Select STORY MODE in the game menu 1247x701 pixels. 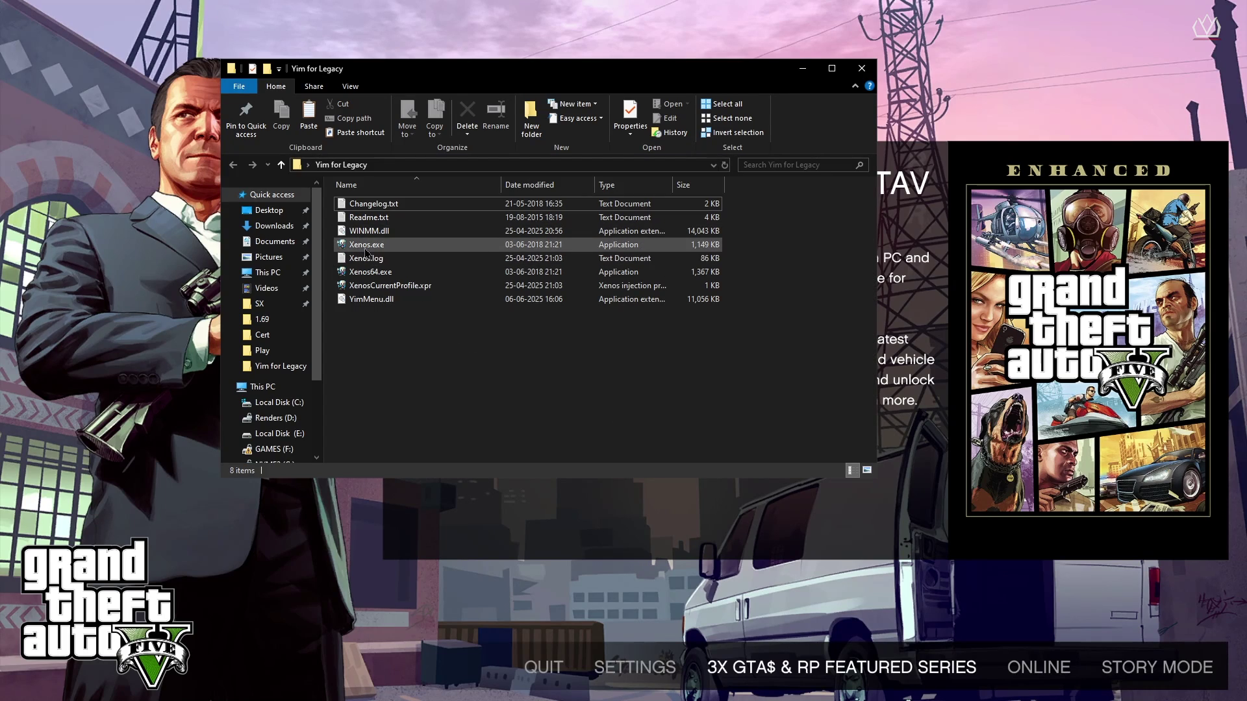[1157, 667]
